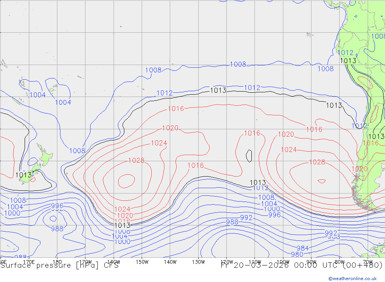Click the 1004 label in the stack under southern 1008
Screen dimensions: 385x282
(x=269, y=204)
